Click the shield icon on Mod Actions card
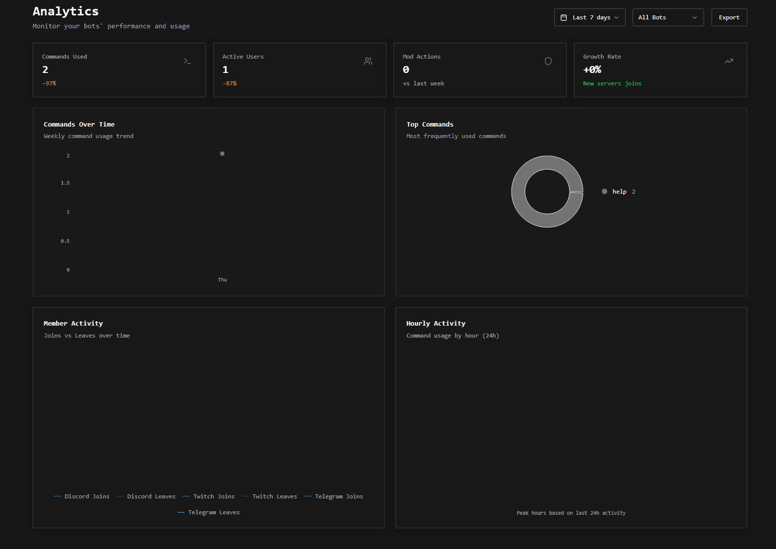This screenshot has width=776, height=549. [x=548, y=61]
